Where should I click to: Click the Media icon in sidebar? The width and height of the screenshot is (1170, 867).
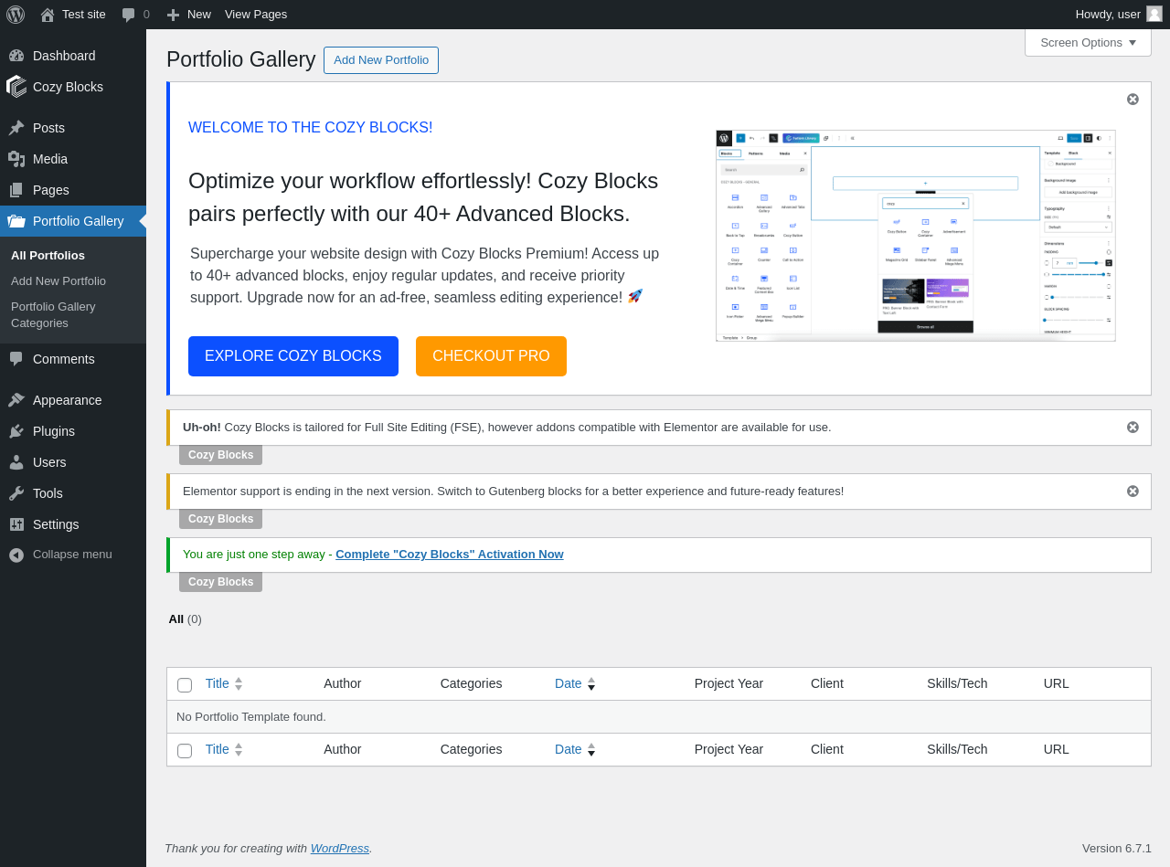tap(16, 159)
